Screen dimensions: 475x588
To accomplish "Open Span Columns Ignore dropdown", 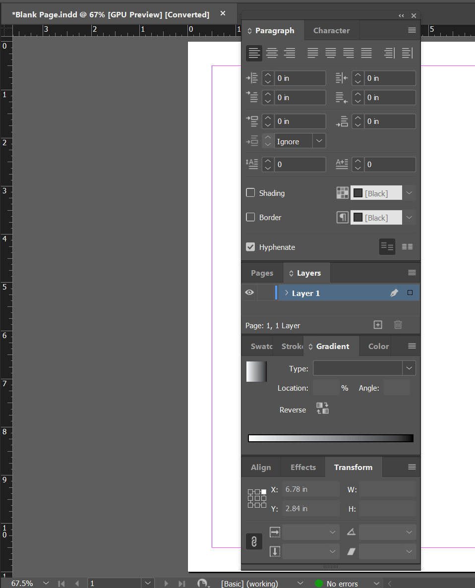I will tap(319, 141).
